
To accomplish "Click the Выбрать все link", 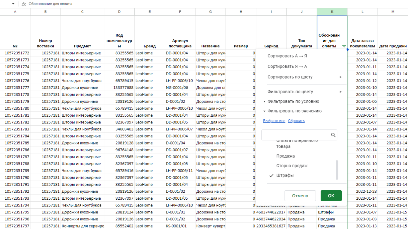I will pos(274,121).
